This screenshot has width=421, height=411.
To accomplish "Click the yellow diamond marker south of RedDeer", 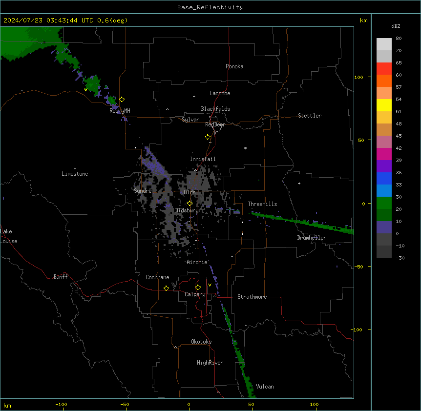I will [208, 137].
